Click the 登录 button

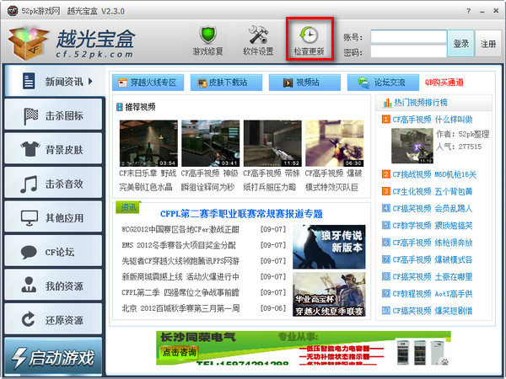460,44
